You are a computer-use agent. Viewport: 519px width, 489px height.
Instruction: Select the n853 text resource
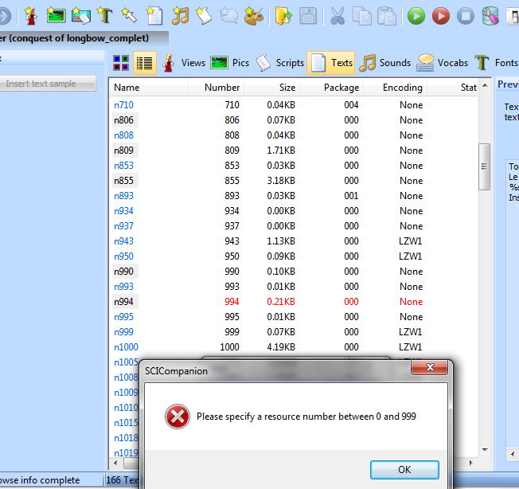point(123,165)
